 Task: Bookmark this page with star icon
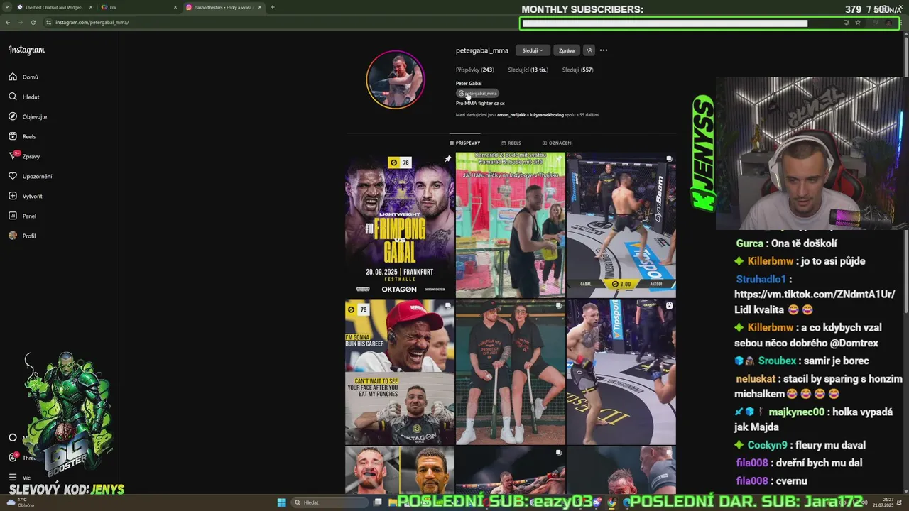point(858,23)
